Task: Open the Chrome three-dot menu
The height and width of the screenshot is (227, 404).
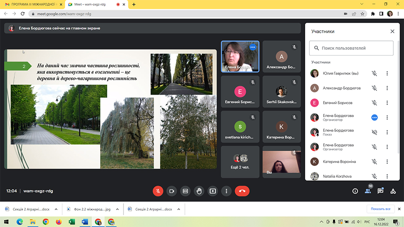Action: (398, 14)
